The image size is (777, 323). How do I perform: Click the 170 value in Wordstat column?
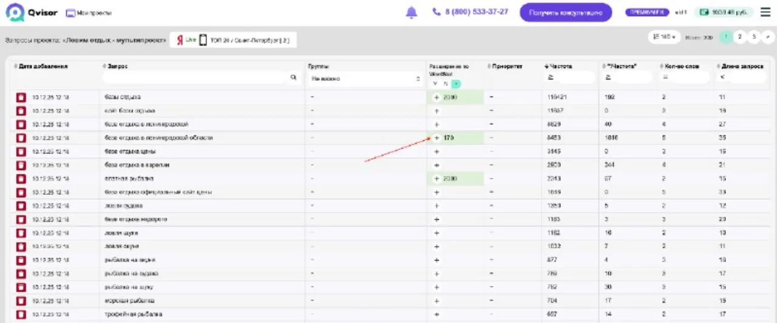pyautogui.click(x=449, y=138)
